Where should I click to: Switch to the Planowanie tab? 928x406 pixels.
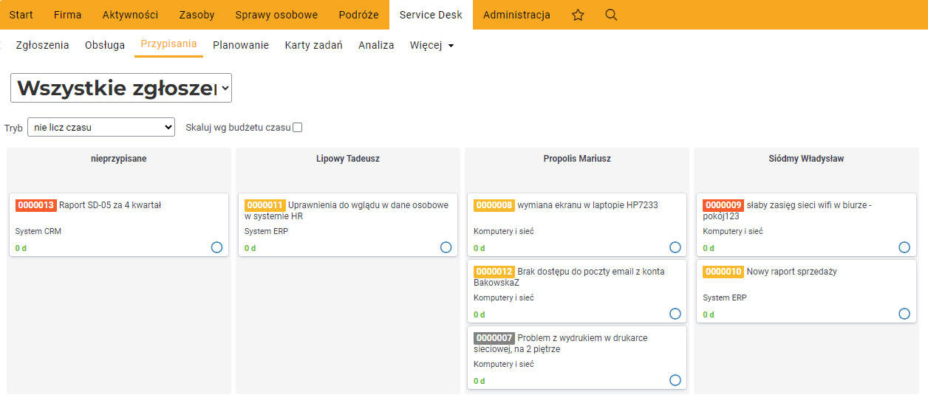tap(241, 45)
